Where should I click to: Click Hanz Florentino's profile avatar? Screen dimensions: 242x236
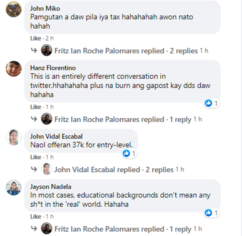coord(14,69)
